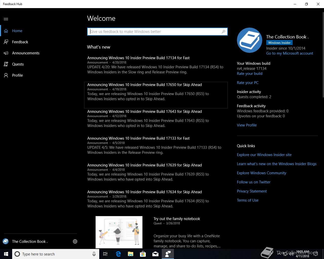This screenshot has width=324, height=259.
Task: Click The Collection Book account name in sidebar
Action: [30, 242]
